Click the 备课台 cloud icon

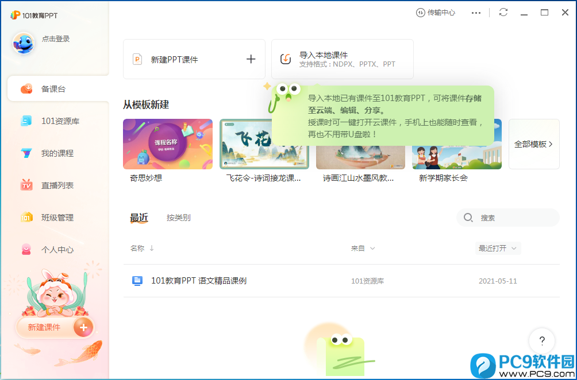click(26, 88)
